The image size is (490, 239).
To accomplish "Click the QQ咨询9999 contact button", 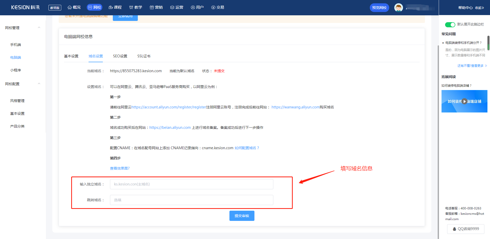I will (465, 229).
